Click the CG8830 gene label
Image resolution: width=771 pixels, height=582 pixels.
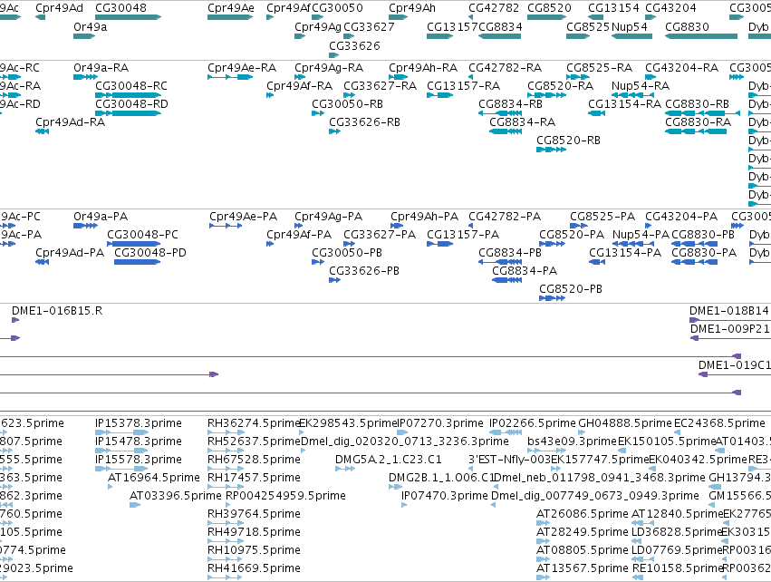(687, 26)
